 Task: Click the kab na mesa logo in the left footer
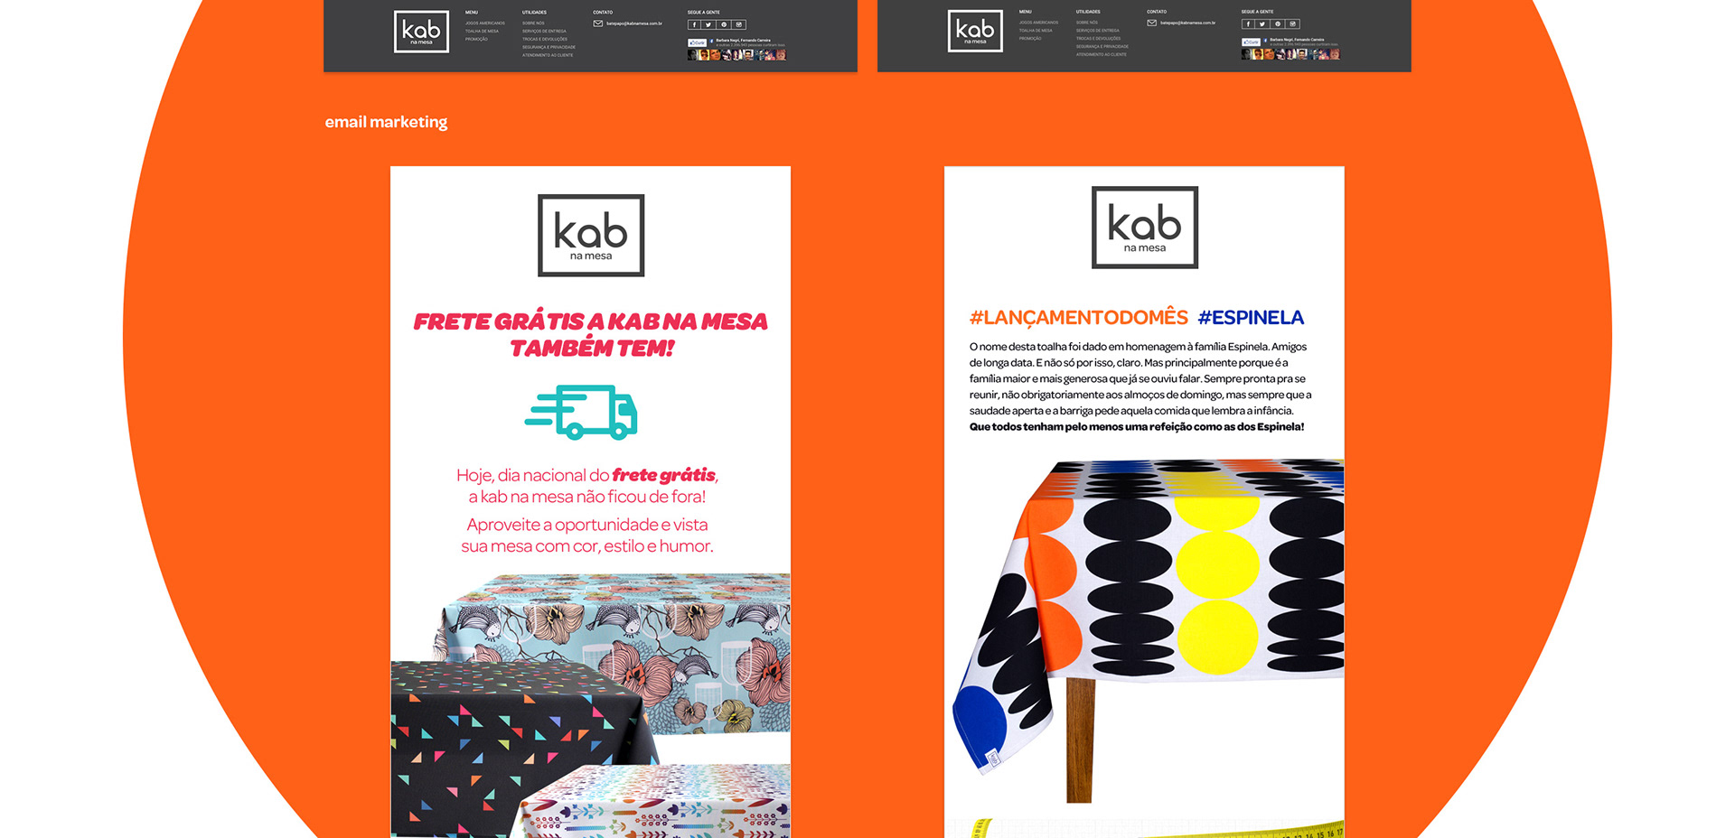coord(421,32)
